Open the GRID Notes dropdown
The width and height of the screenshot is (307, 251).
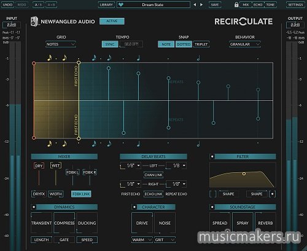[x=61, y=44]
